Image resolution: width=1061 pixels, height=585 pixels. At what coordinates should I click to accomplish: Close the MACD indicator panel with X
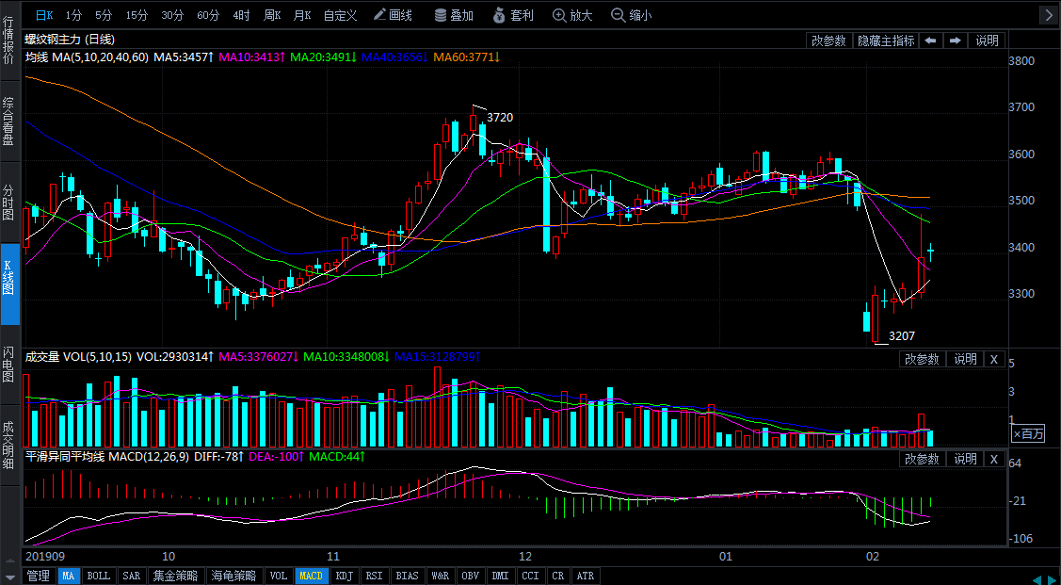tap(993, 459)
